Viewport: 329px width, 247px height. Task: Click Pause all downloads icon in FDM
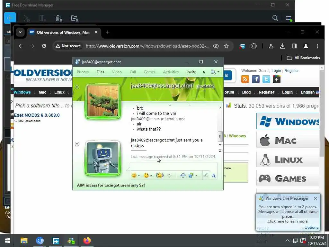point(43,18)
